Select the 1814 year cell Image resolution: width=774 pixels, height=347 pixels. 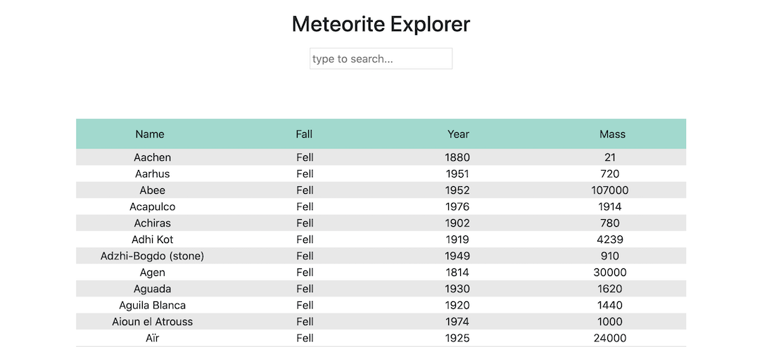pyautogui.click(x=457, y=273)
